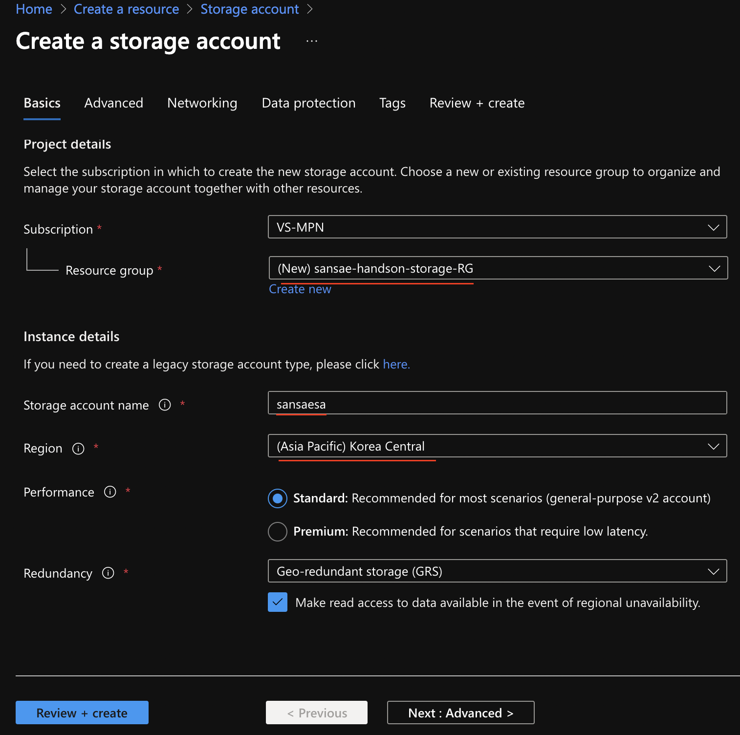The image size is (740, 735).
Task: Go to Home in the breadcrumb
Action: point(34,9)
